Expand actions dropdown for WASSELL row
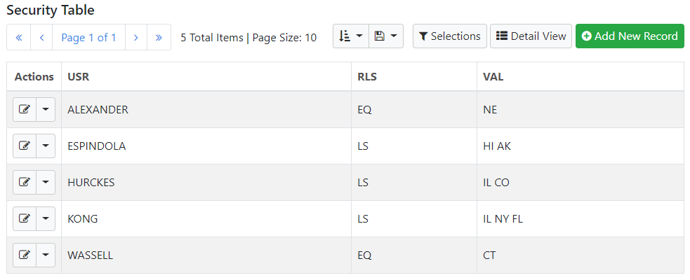Viewport: 690px width, 280px height. click(x=46, y=255)
